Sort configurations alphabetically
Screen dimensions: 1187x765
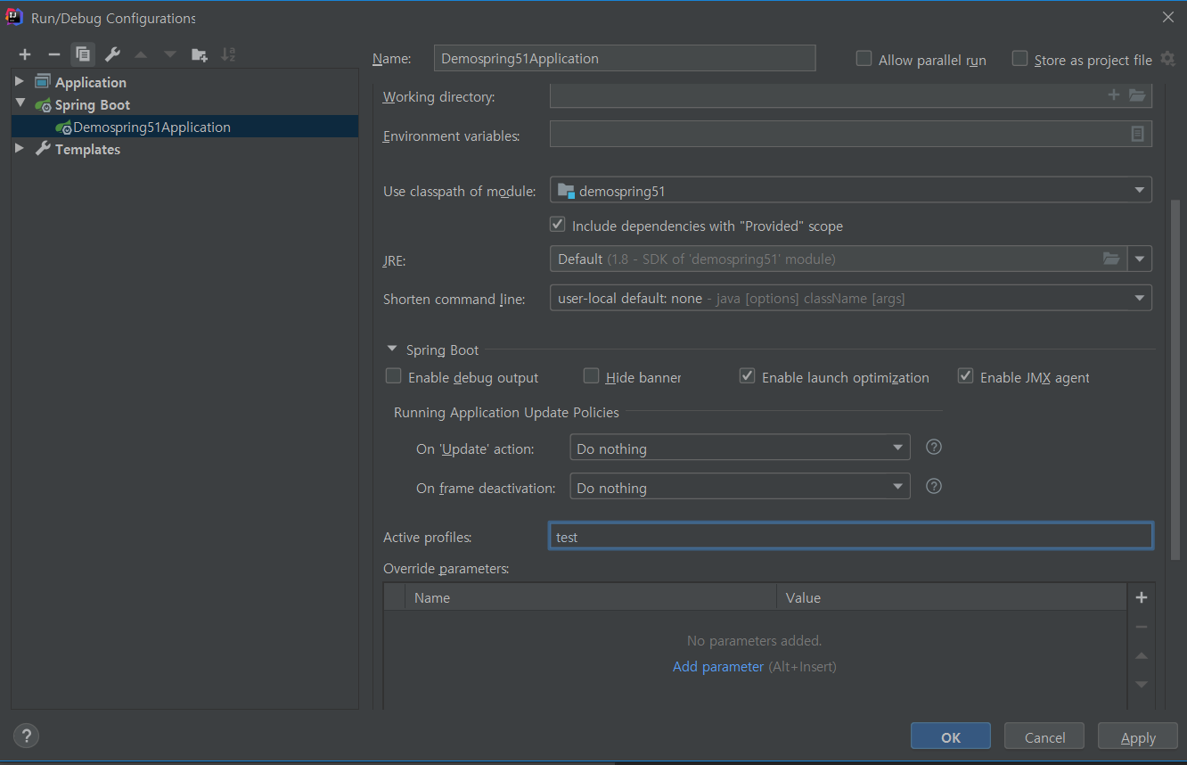click(x=228, y=54)
